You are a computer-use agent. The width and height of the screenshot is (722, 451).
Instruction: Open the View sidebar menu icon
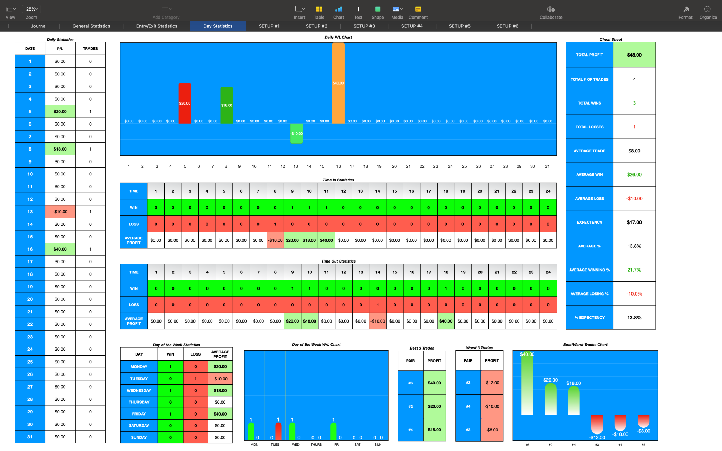[11, 9]
